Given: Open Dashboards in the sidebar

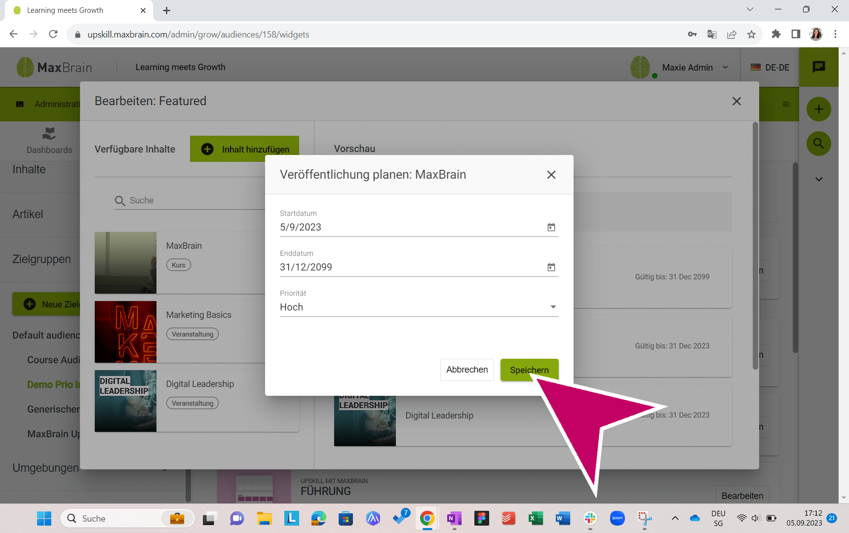Looking at the screenshot, I should tap(49, 141).
